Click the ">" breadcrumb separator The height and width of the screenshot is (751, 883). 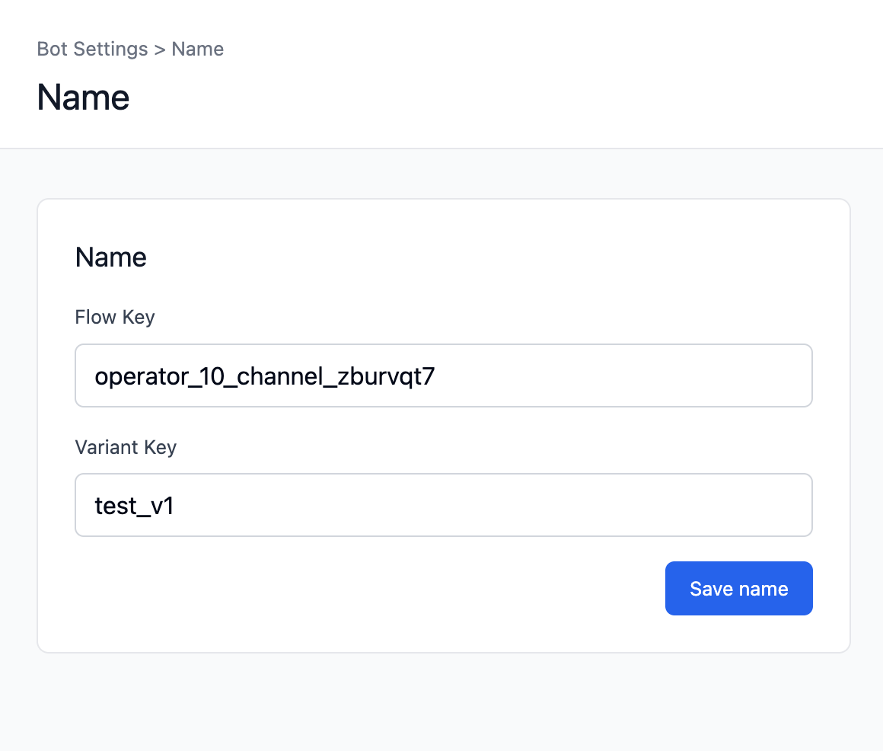point(160,50)
